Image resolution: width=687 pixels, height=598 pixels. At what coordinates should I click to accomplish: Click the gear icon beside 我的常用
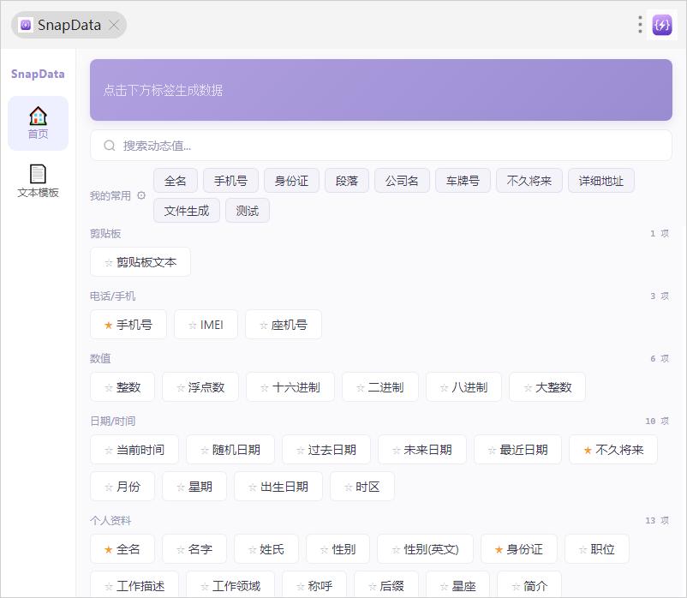(141, 195)
